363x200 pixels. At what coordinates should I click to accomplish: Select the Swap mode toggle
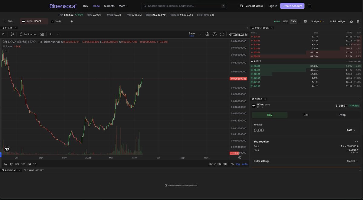click(x=342, y=115)
